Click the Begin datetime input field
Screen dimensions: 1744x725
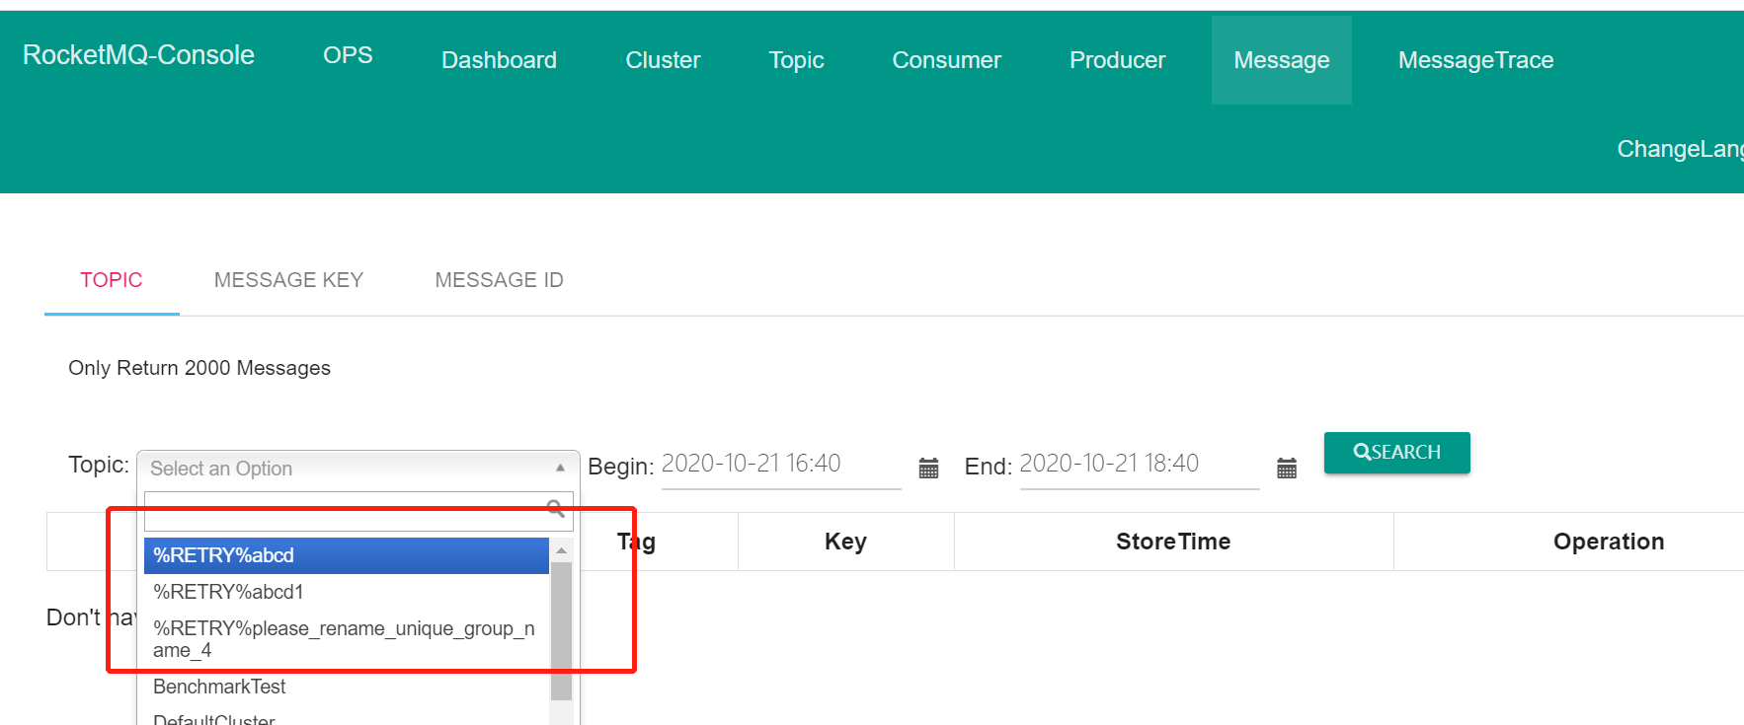click(780, 464)
